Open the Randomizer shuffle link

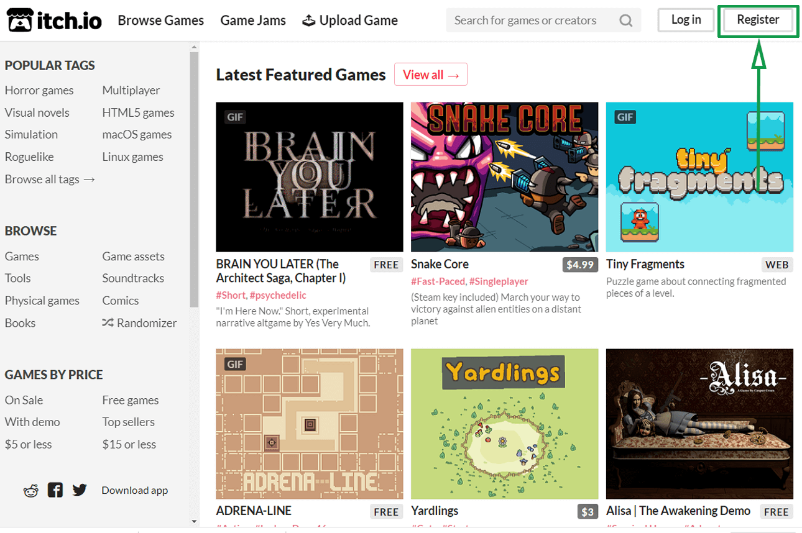coord(139,323)
